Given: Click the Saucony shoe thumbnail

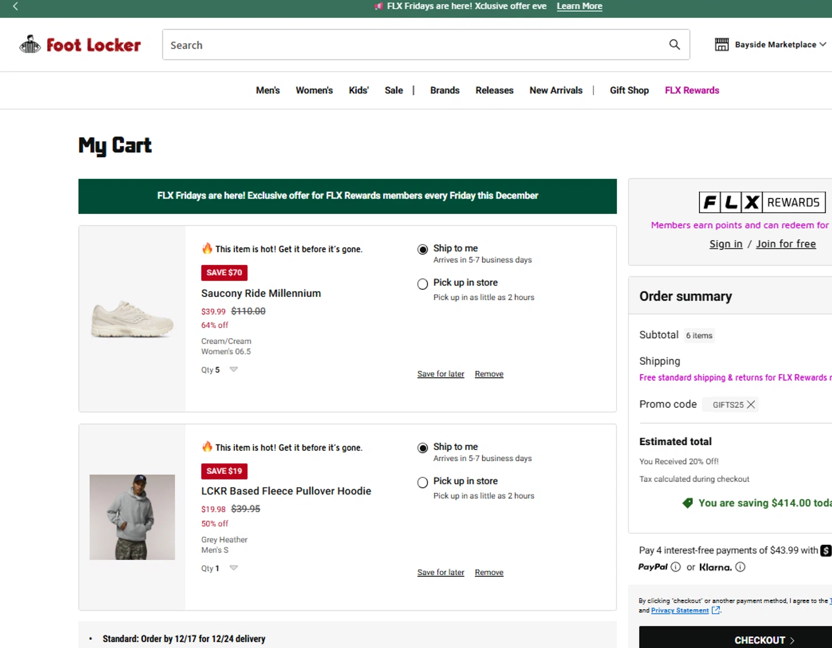Looking at the screenshot, I should click(133, 319).
